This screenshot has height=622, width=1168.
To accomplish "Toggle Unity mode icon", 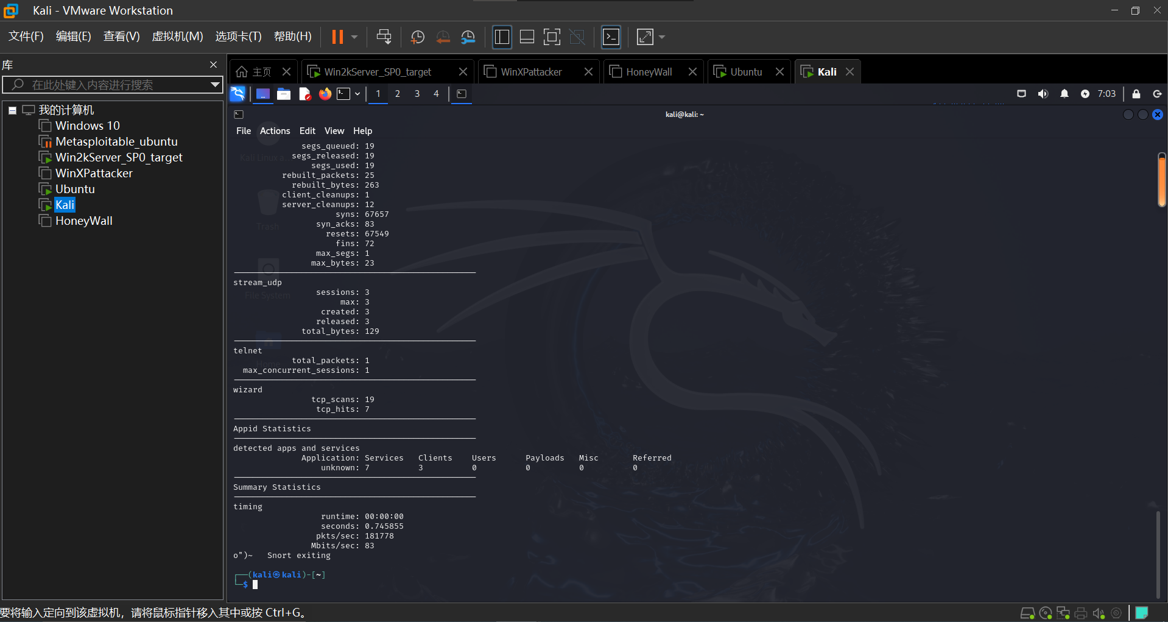I will click(x=577, y=37).
